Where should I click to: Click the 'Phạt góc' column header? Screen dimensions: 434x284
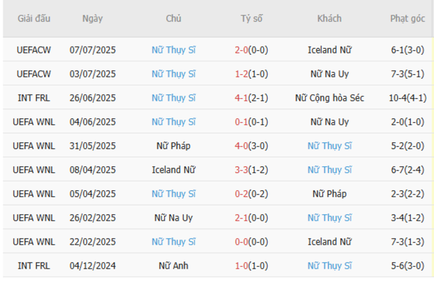coord(407,19)
